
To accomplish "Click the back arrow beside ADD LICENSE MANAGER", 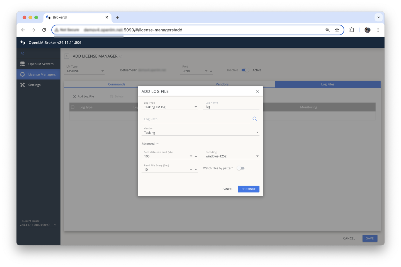I will pos(67,56).
